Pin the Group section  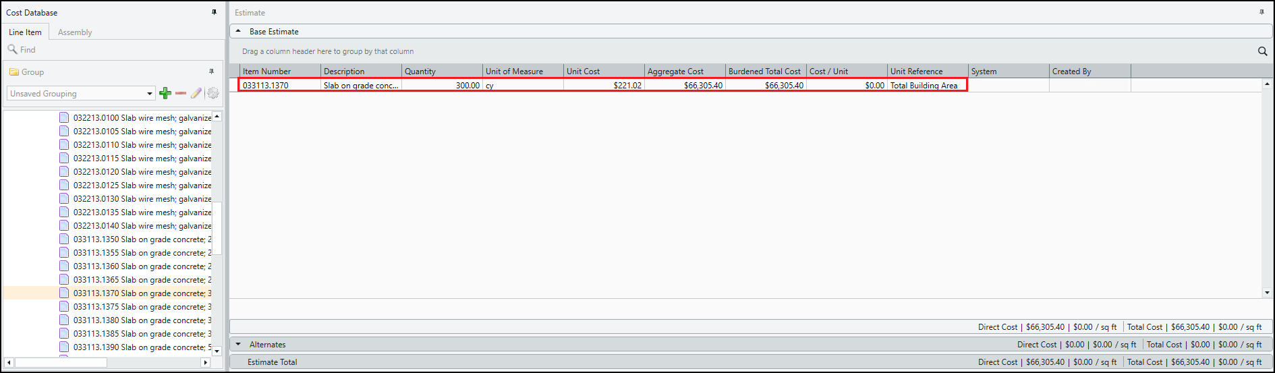(x=211, y=71)
